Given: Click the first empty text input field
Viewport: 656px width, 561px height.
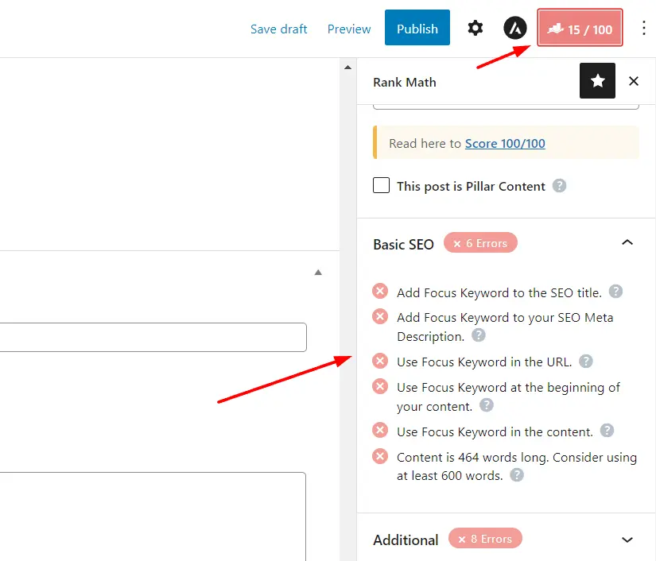Looking at the screenshot, I should coord(153,337).
